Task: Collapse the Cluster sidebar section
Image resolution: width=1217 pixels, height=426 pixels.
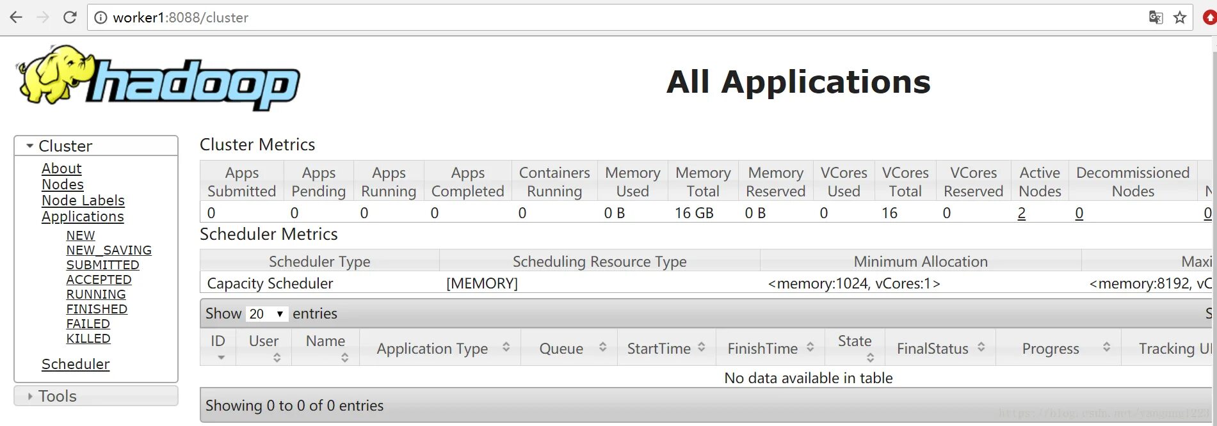Action: [x=30, y=146]
